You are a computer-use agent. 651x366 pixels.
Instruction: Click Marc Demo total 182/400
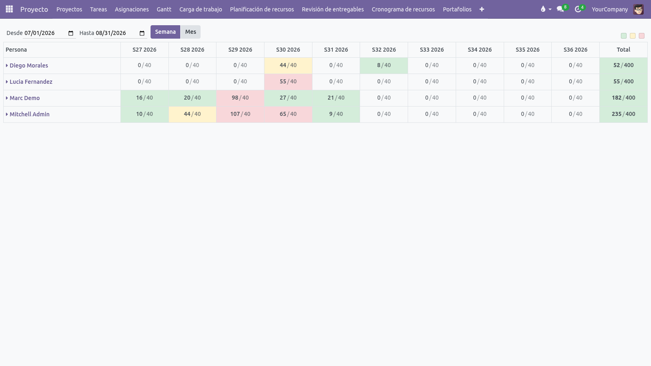click(x=623, y=98)
